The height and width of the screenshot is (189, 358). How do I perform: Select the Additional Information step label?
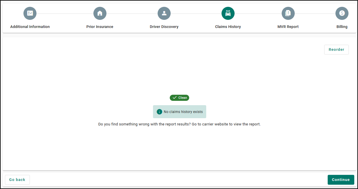coord(30,27)
